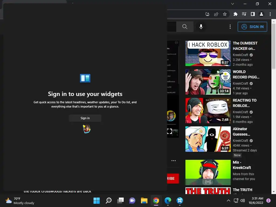Open Teams Chat taskbar icon
Screen dimensions: 276x207
pyautogui.click(x=132, y=201)
